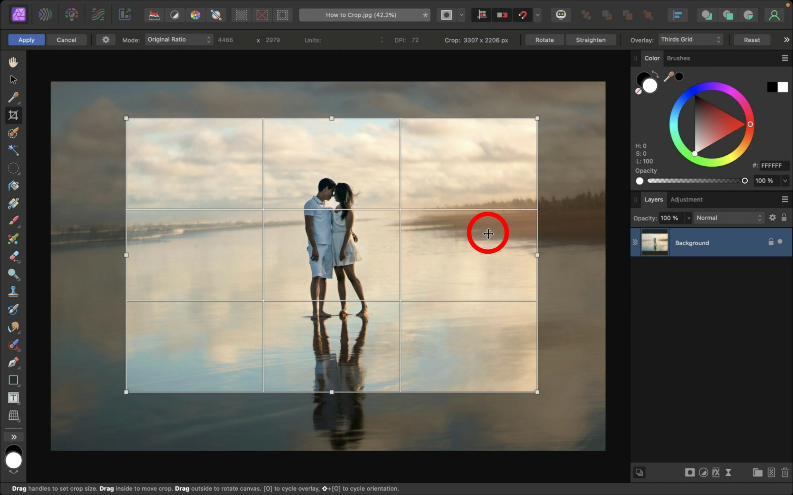Toggle Background layer visibility dot
793x495 pixels.
pos(780,242)
